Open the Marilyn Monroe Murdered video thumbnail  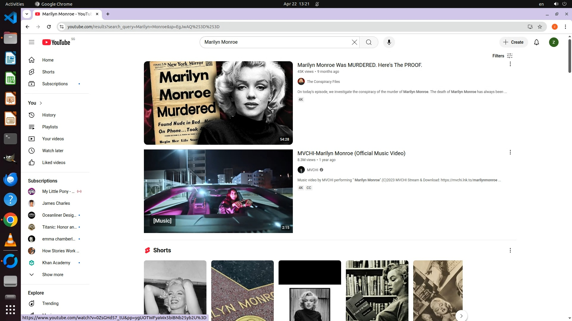point(218,103)
